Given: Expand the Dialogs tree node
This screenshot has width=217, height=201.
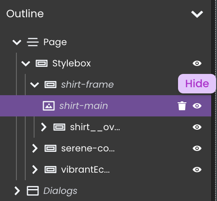Looking at the screenshot, I should [17, 191].
